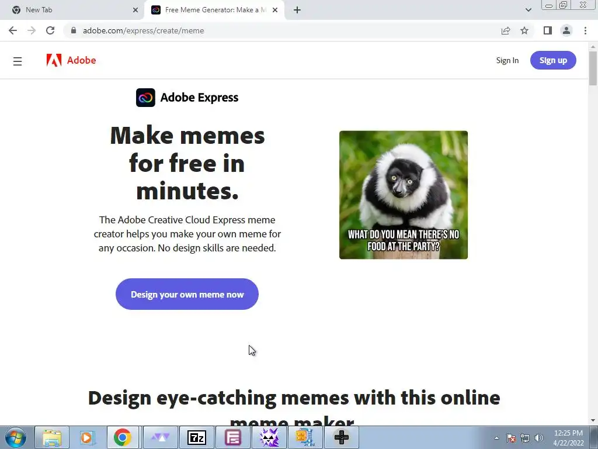The height and width of the screenshot is (449, 598).
Task: Click the page scrollbar thumb
Action: [x=593, y=68]
